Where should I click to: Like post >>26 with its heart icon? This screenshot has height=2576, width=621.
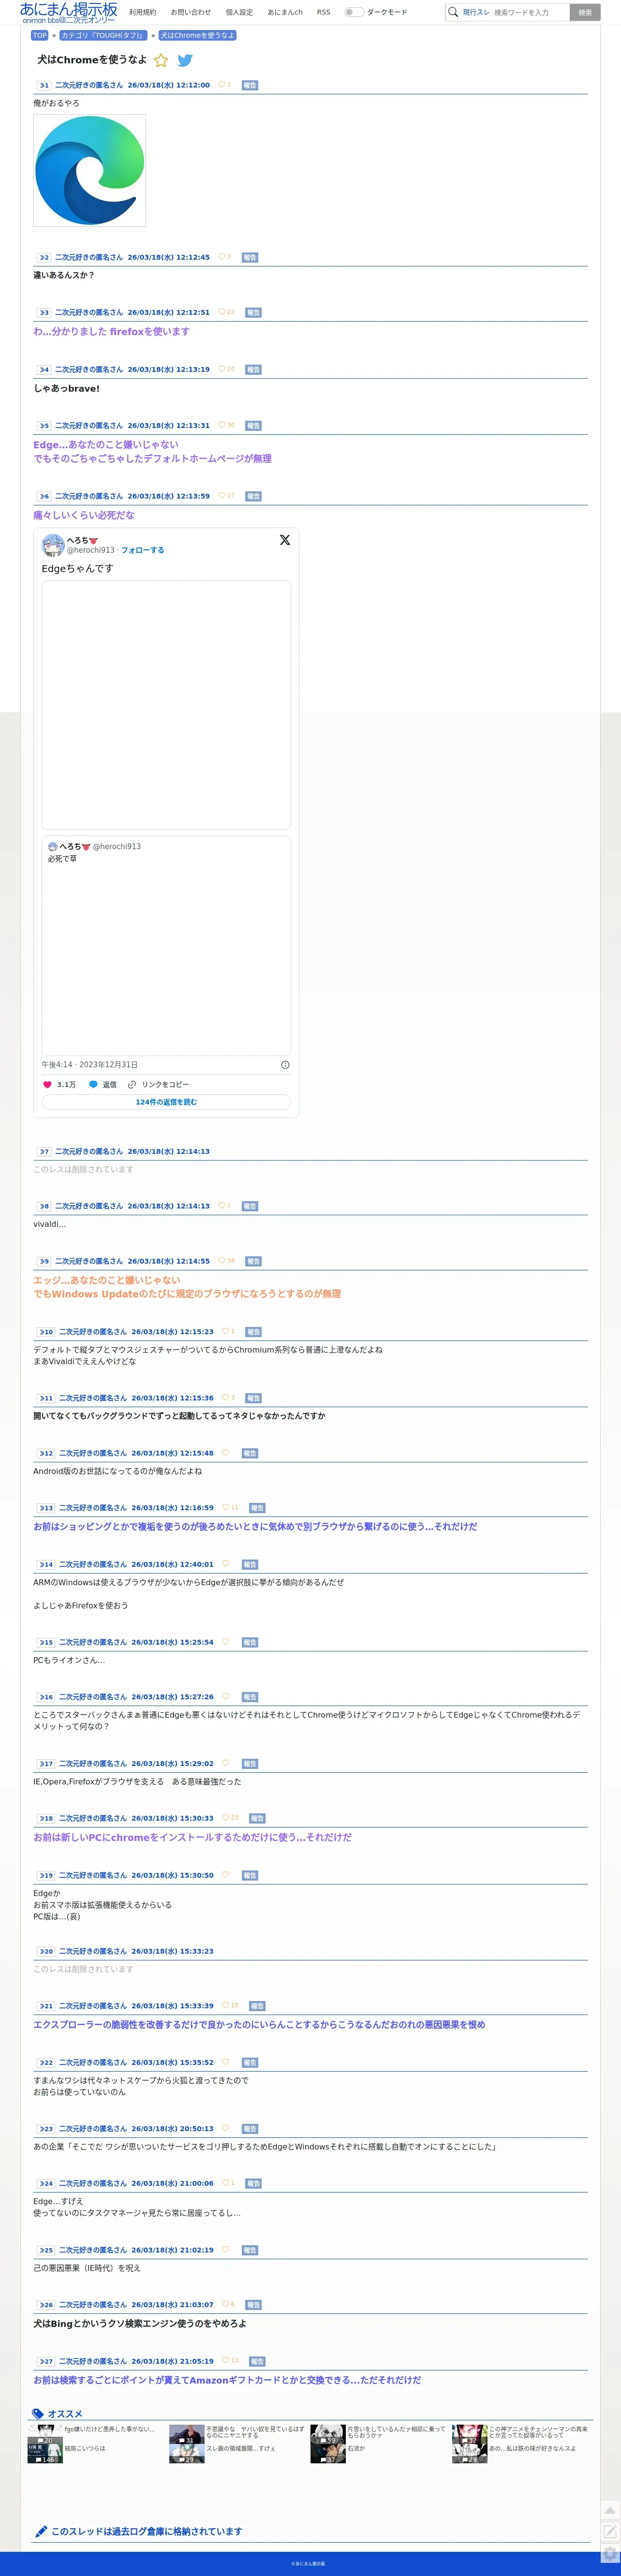(226, 2304)
